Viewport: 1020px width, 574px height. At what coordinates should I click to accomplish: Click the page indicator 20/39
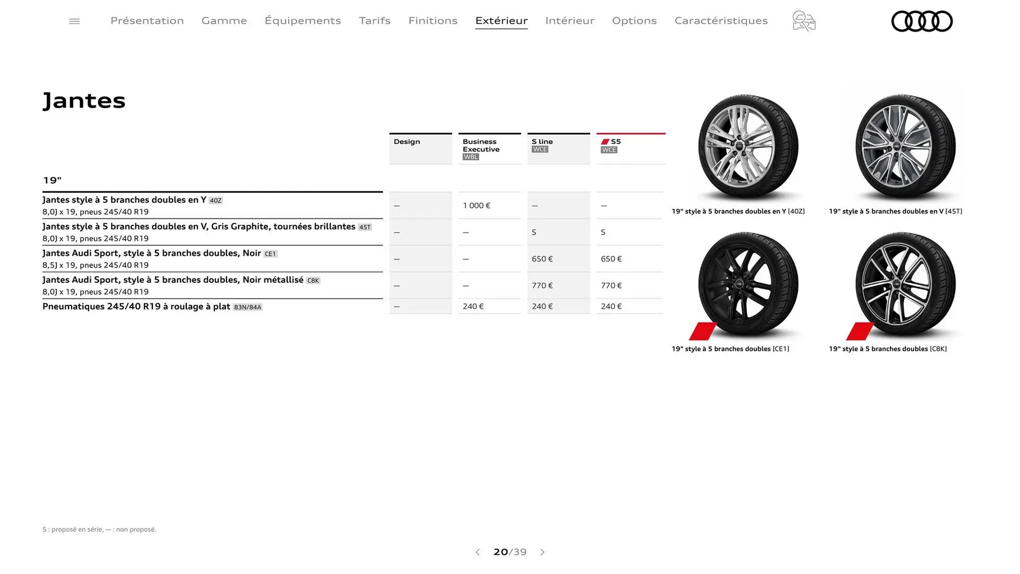point(509,552)
